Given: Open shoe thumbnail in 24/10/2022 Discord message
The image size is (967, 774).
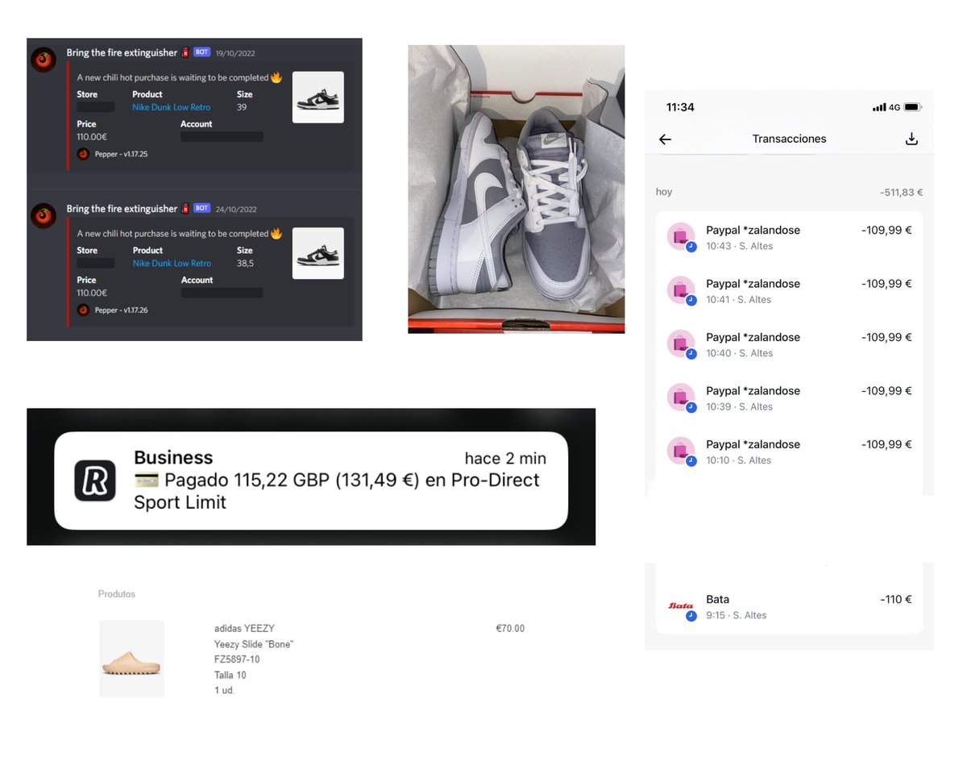Looking at the screenshot, I should [x=317, y=253].
